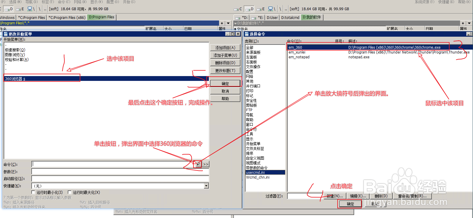
Task: Select drive E in right panel drive bar
Action: click(x=261, y=9)
